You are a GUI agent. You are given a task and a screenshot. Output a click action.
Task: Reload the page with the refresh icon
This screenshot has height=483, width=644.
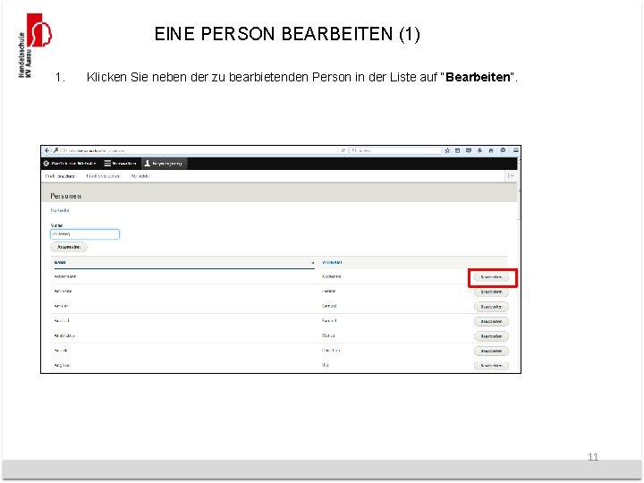tap(343, 151)
